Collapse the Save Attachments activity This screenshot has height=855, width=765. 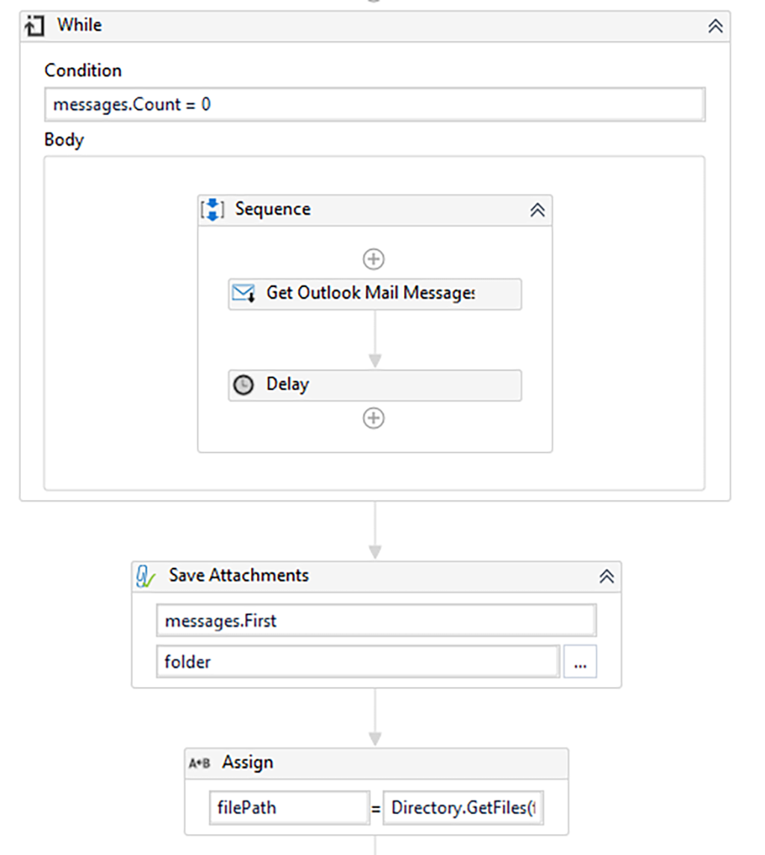click(x=607, y=576)
